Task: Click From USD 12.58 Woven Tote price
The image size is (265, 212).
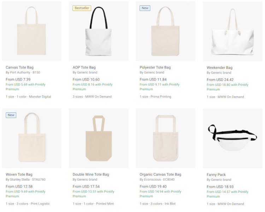Action: pos(19,187)
